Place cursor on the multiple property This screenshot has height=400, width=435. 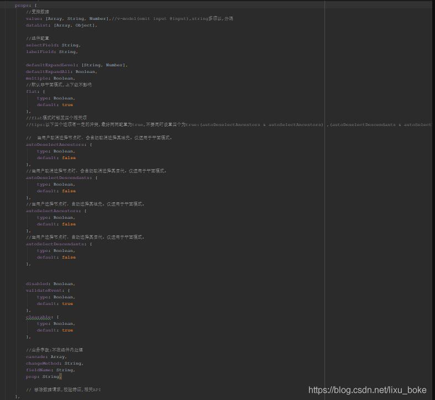(x=37, y=78)
